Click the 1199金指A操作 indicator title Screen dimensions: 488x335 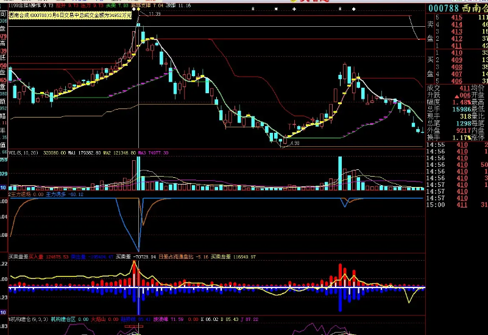26,5
